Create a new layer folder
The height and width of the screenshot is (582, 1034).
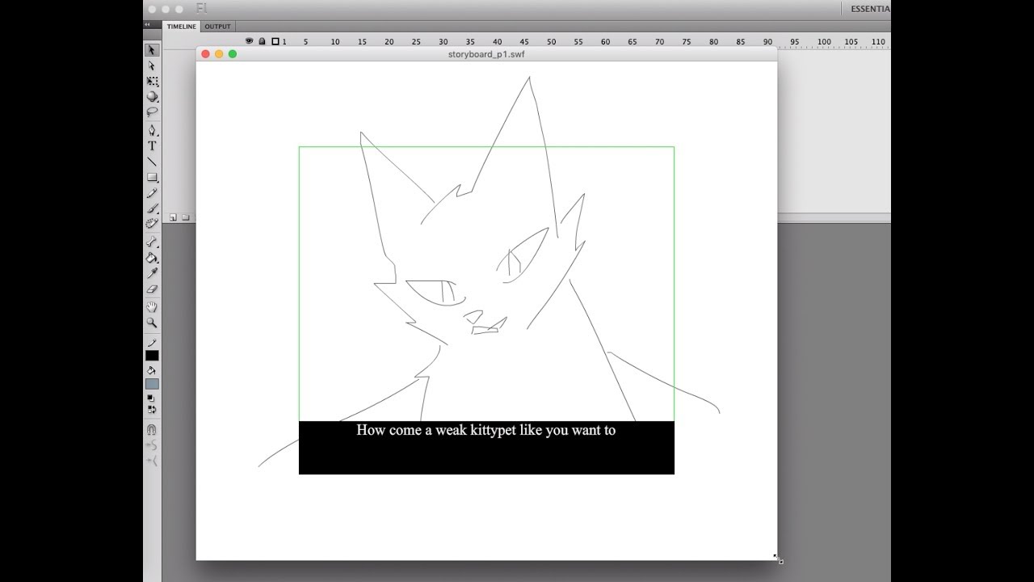tap(186, 217)
